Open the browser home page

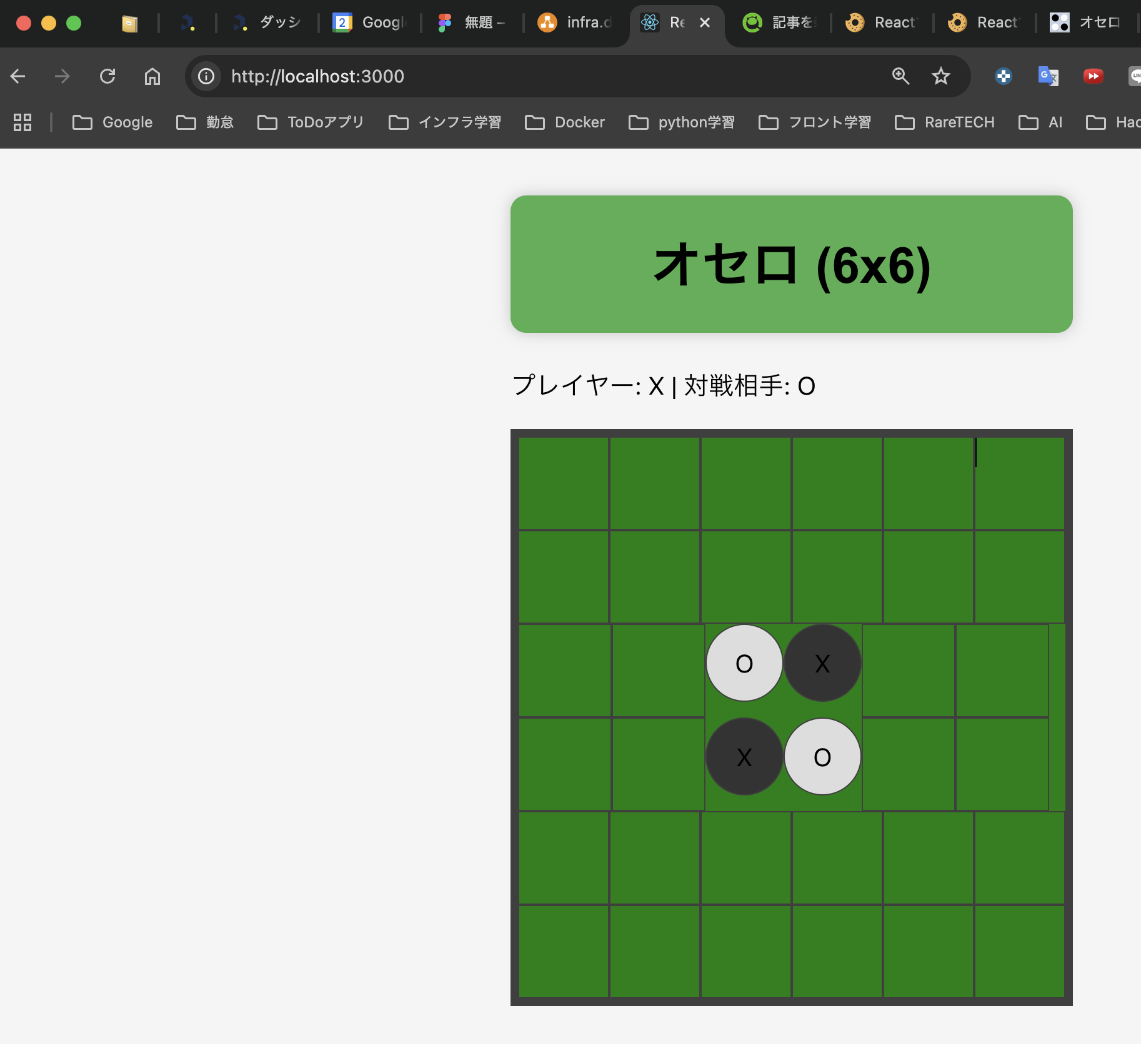click(152, 76)
